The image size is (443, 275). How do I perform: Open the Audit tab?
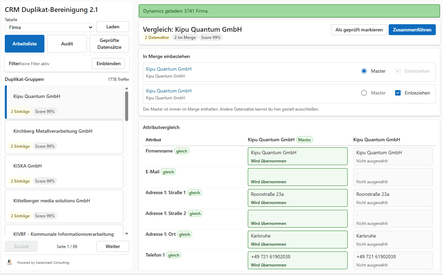[67, 44]
